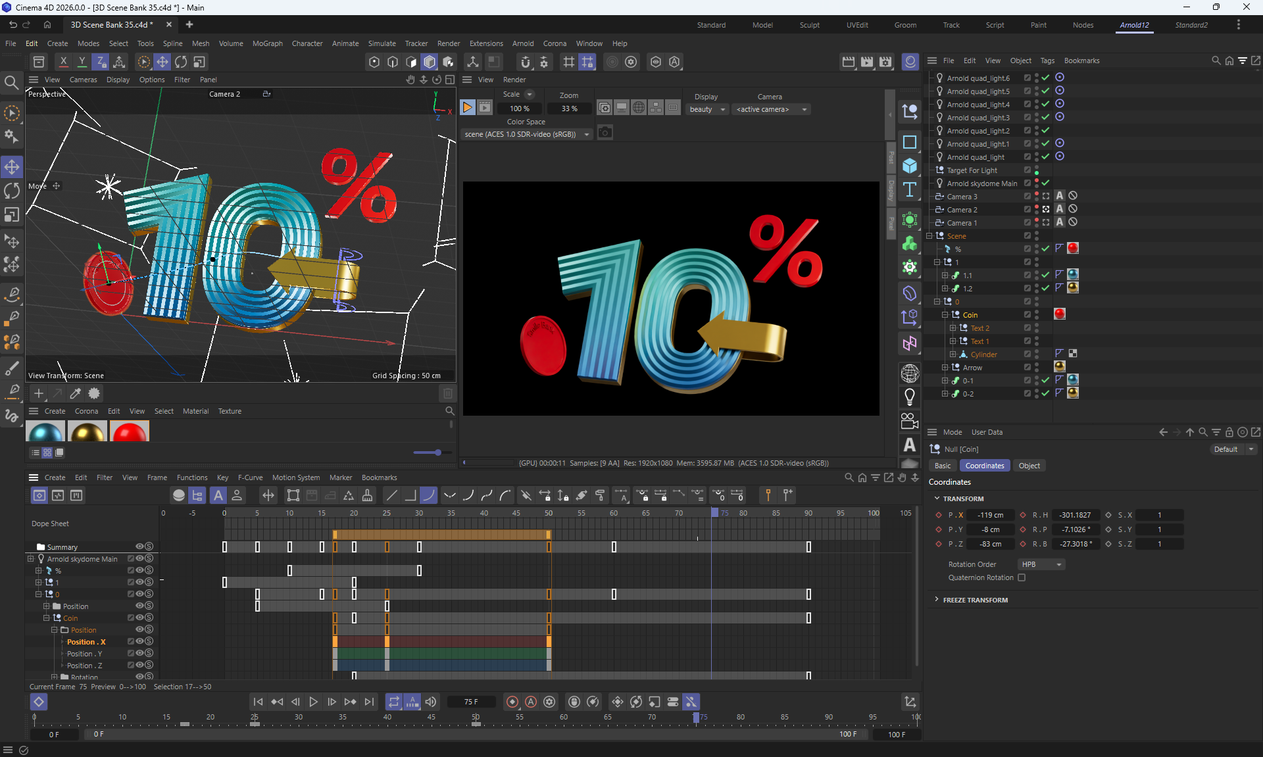The width and height of the screenshot is (1263, 757).
Task: Toggle visibility eye for Position . X track
Action: (x=139, y=642)
